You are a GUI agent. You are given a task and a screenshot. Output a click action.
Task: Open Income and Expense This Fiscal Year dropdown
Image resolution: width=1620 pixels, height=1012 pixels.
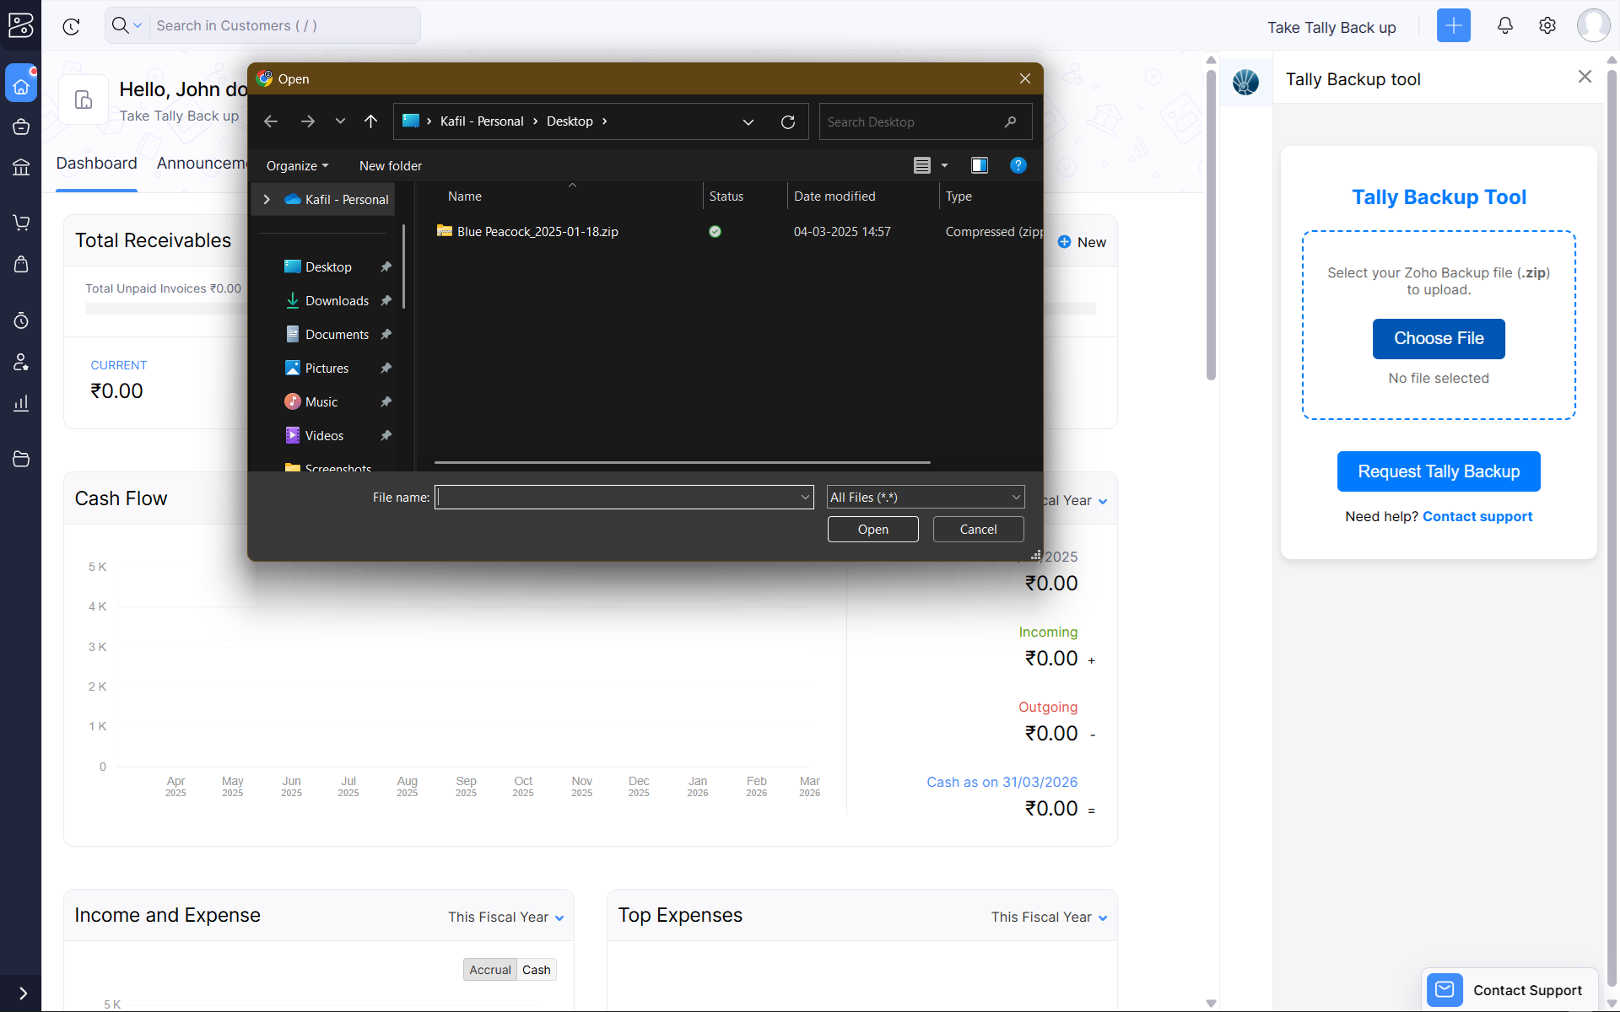tap(506, 918)
